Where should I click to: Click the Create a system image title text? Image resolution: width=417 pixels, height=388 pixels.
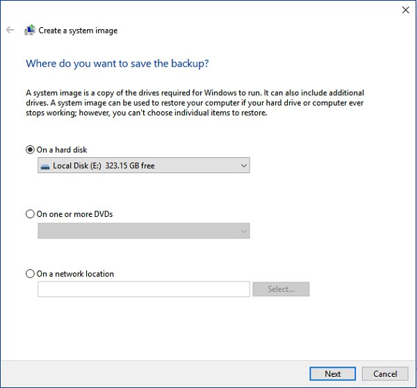click(x=78, y=31)
